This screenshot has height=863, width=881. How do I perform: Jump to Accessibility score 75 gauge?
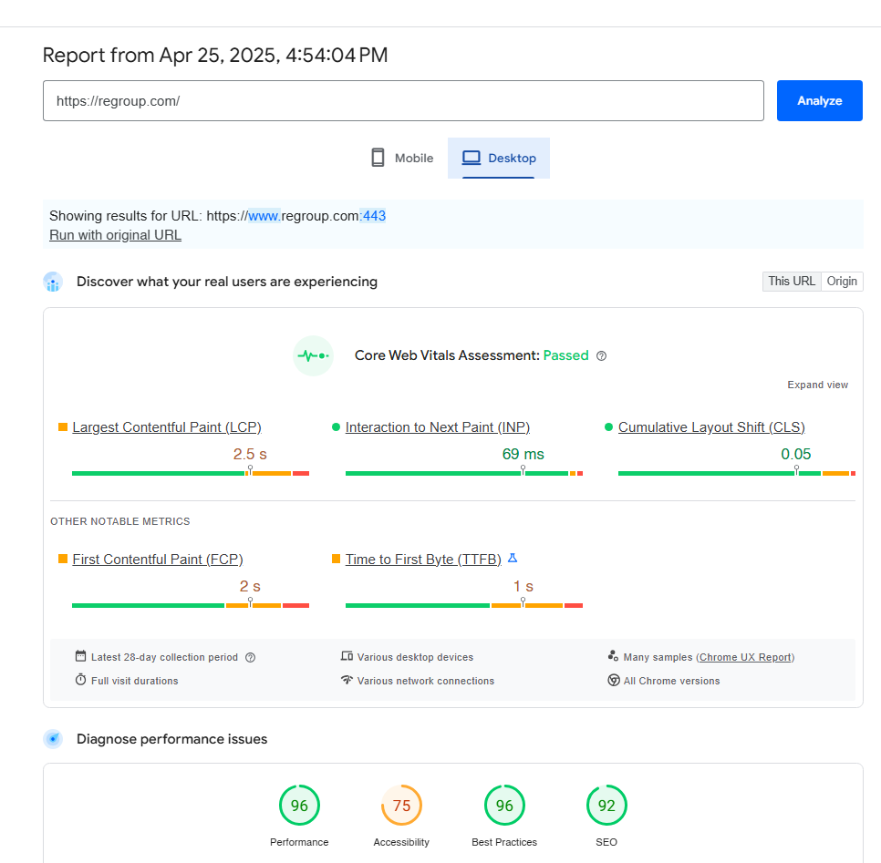[401, 806]
